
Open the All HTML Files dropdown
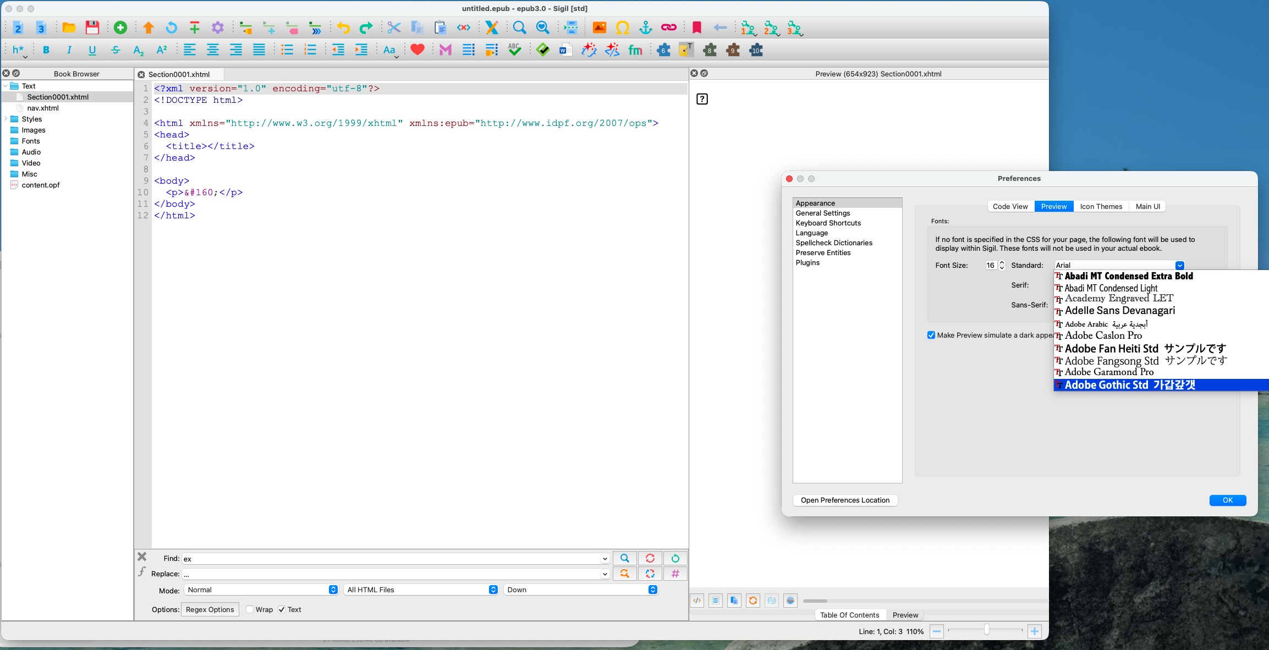click(x=421, y=590)
